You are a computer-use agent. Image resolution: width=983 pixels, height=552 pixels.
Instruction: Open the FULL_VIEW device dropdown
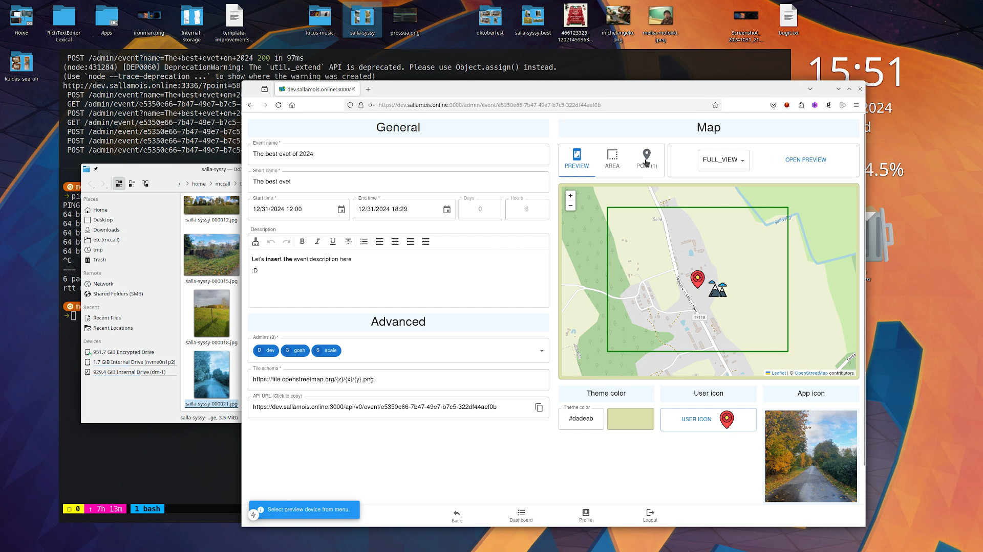click(x=723, y=160)
